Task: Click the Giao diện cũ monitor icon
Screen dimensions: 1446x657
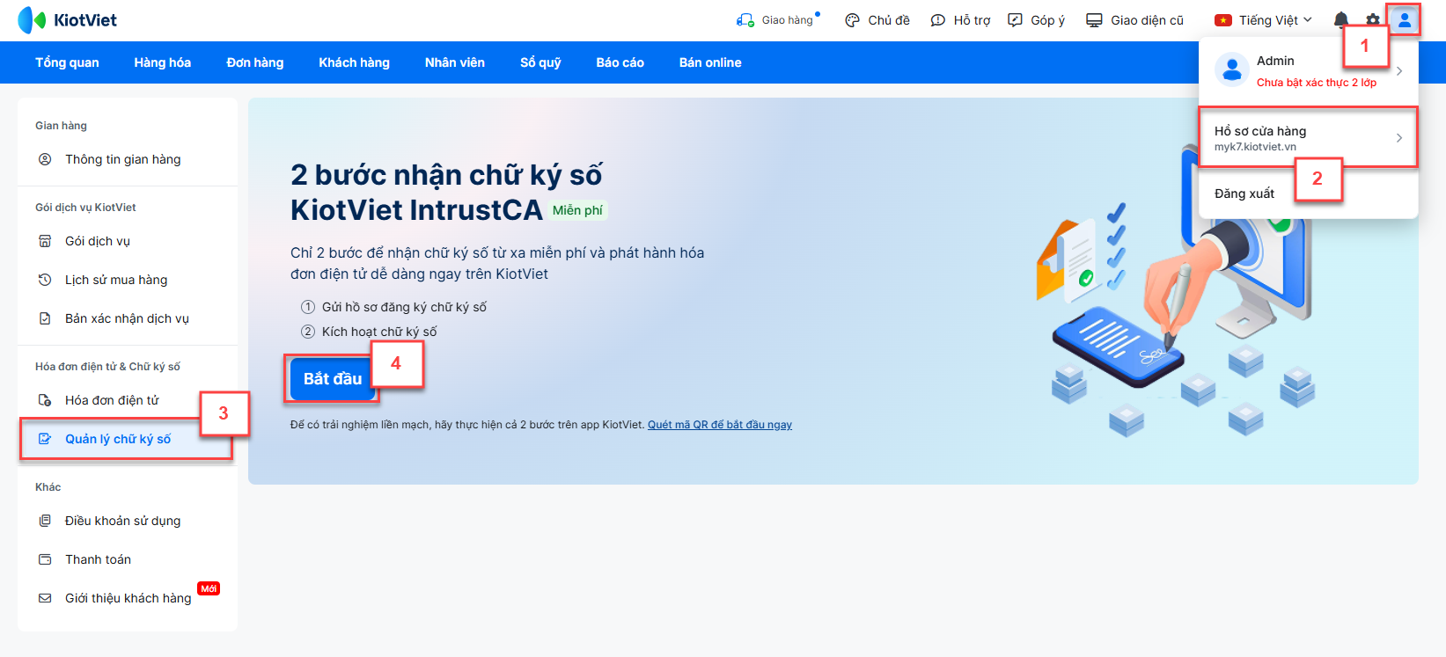Action: tap(1094, 20)
